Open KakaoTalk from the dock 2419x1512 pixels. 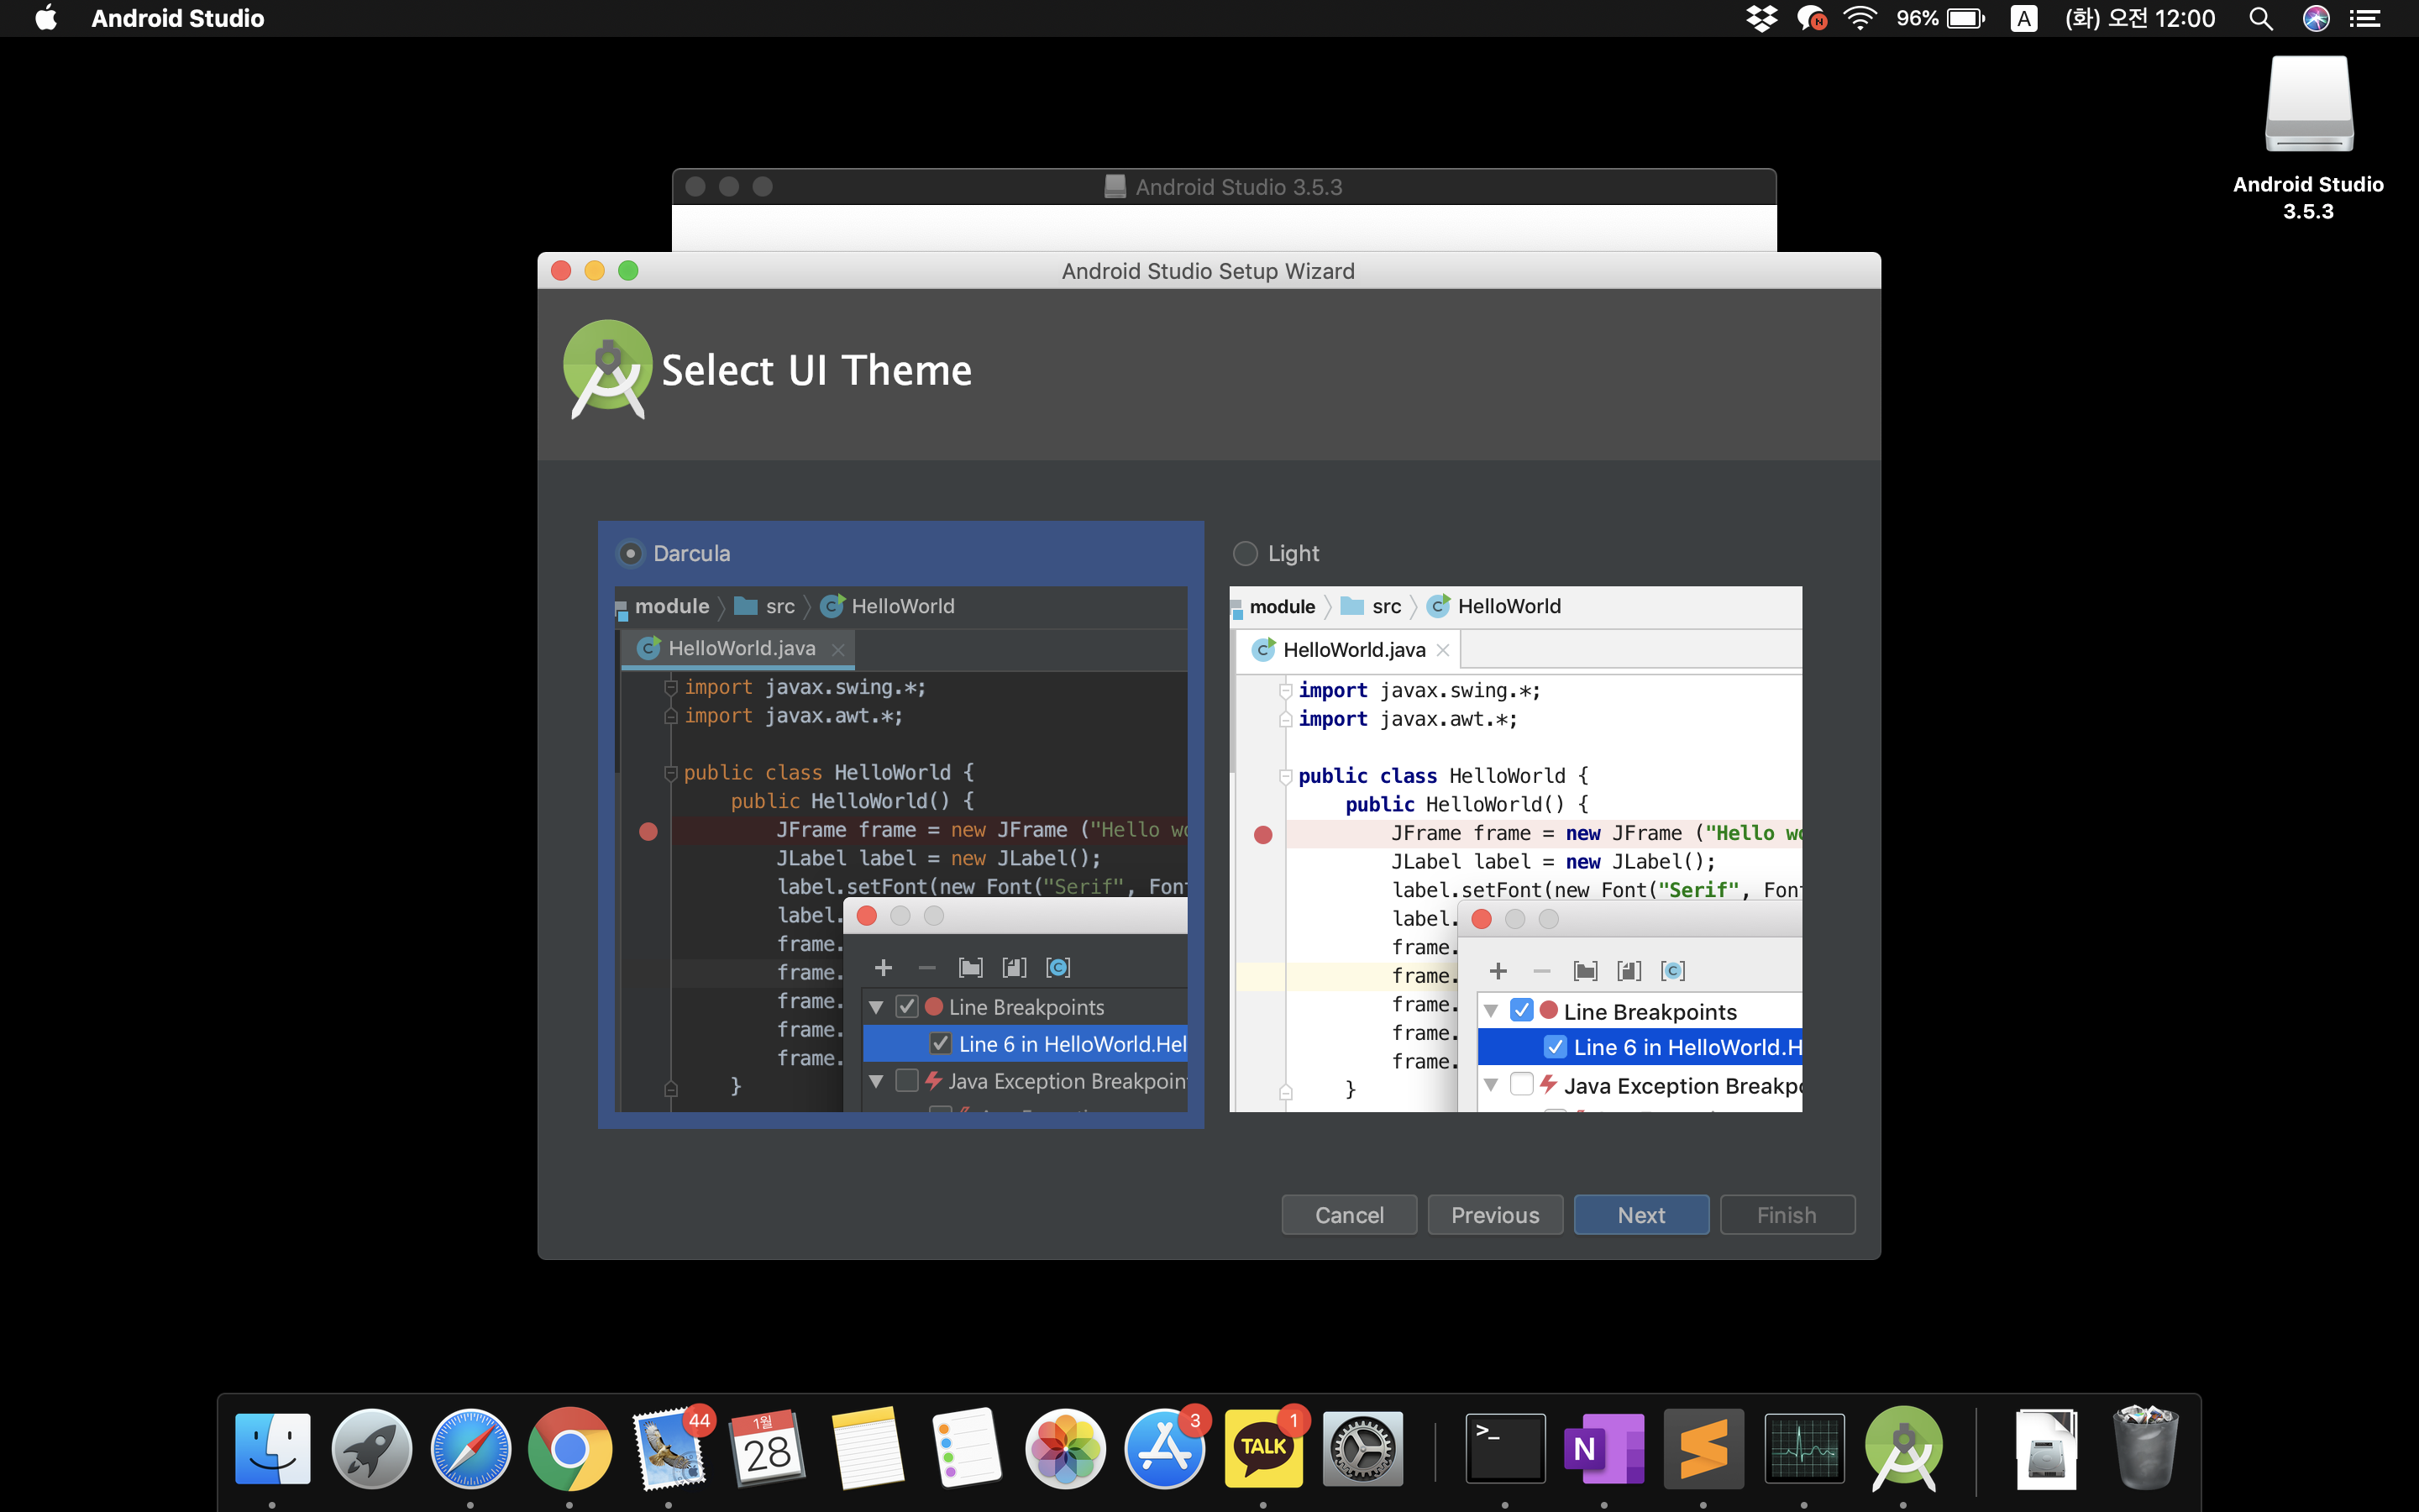tap(1262, 1448)
